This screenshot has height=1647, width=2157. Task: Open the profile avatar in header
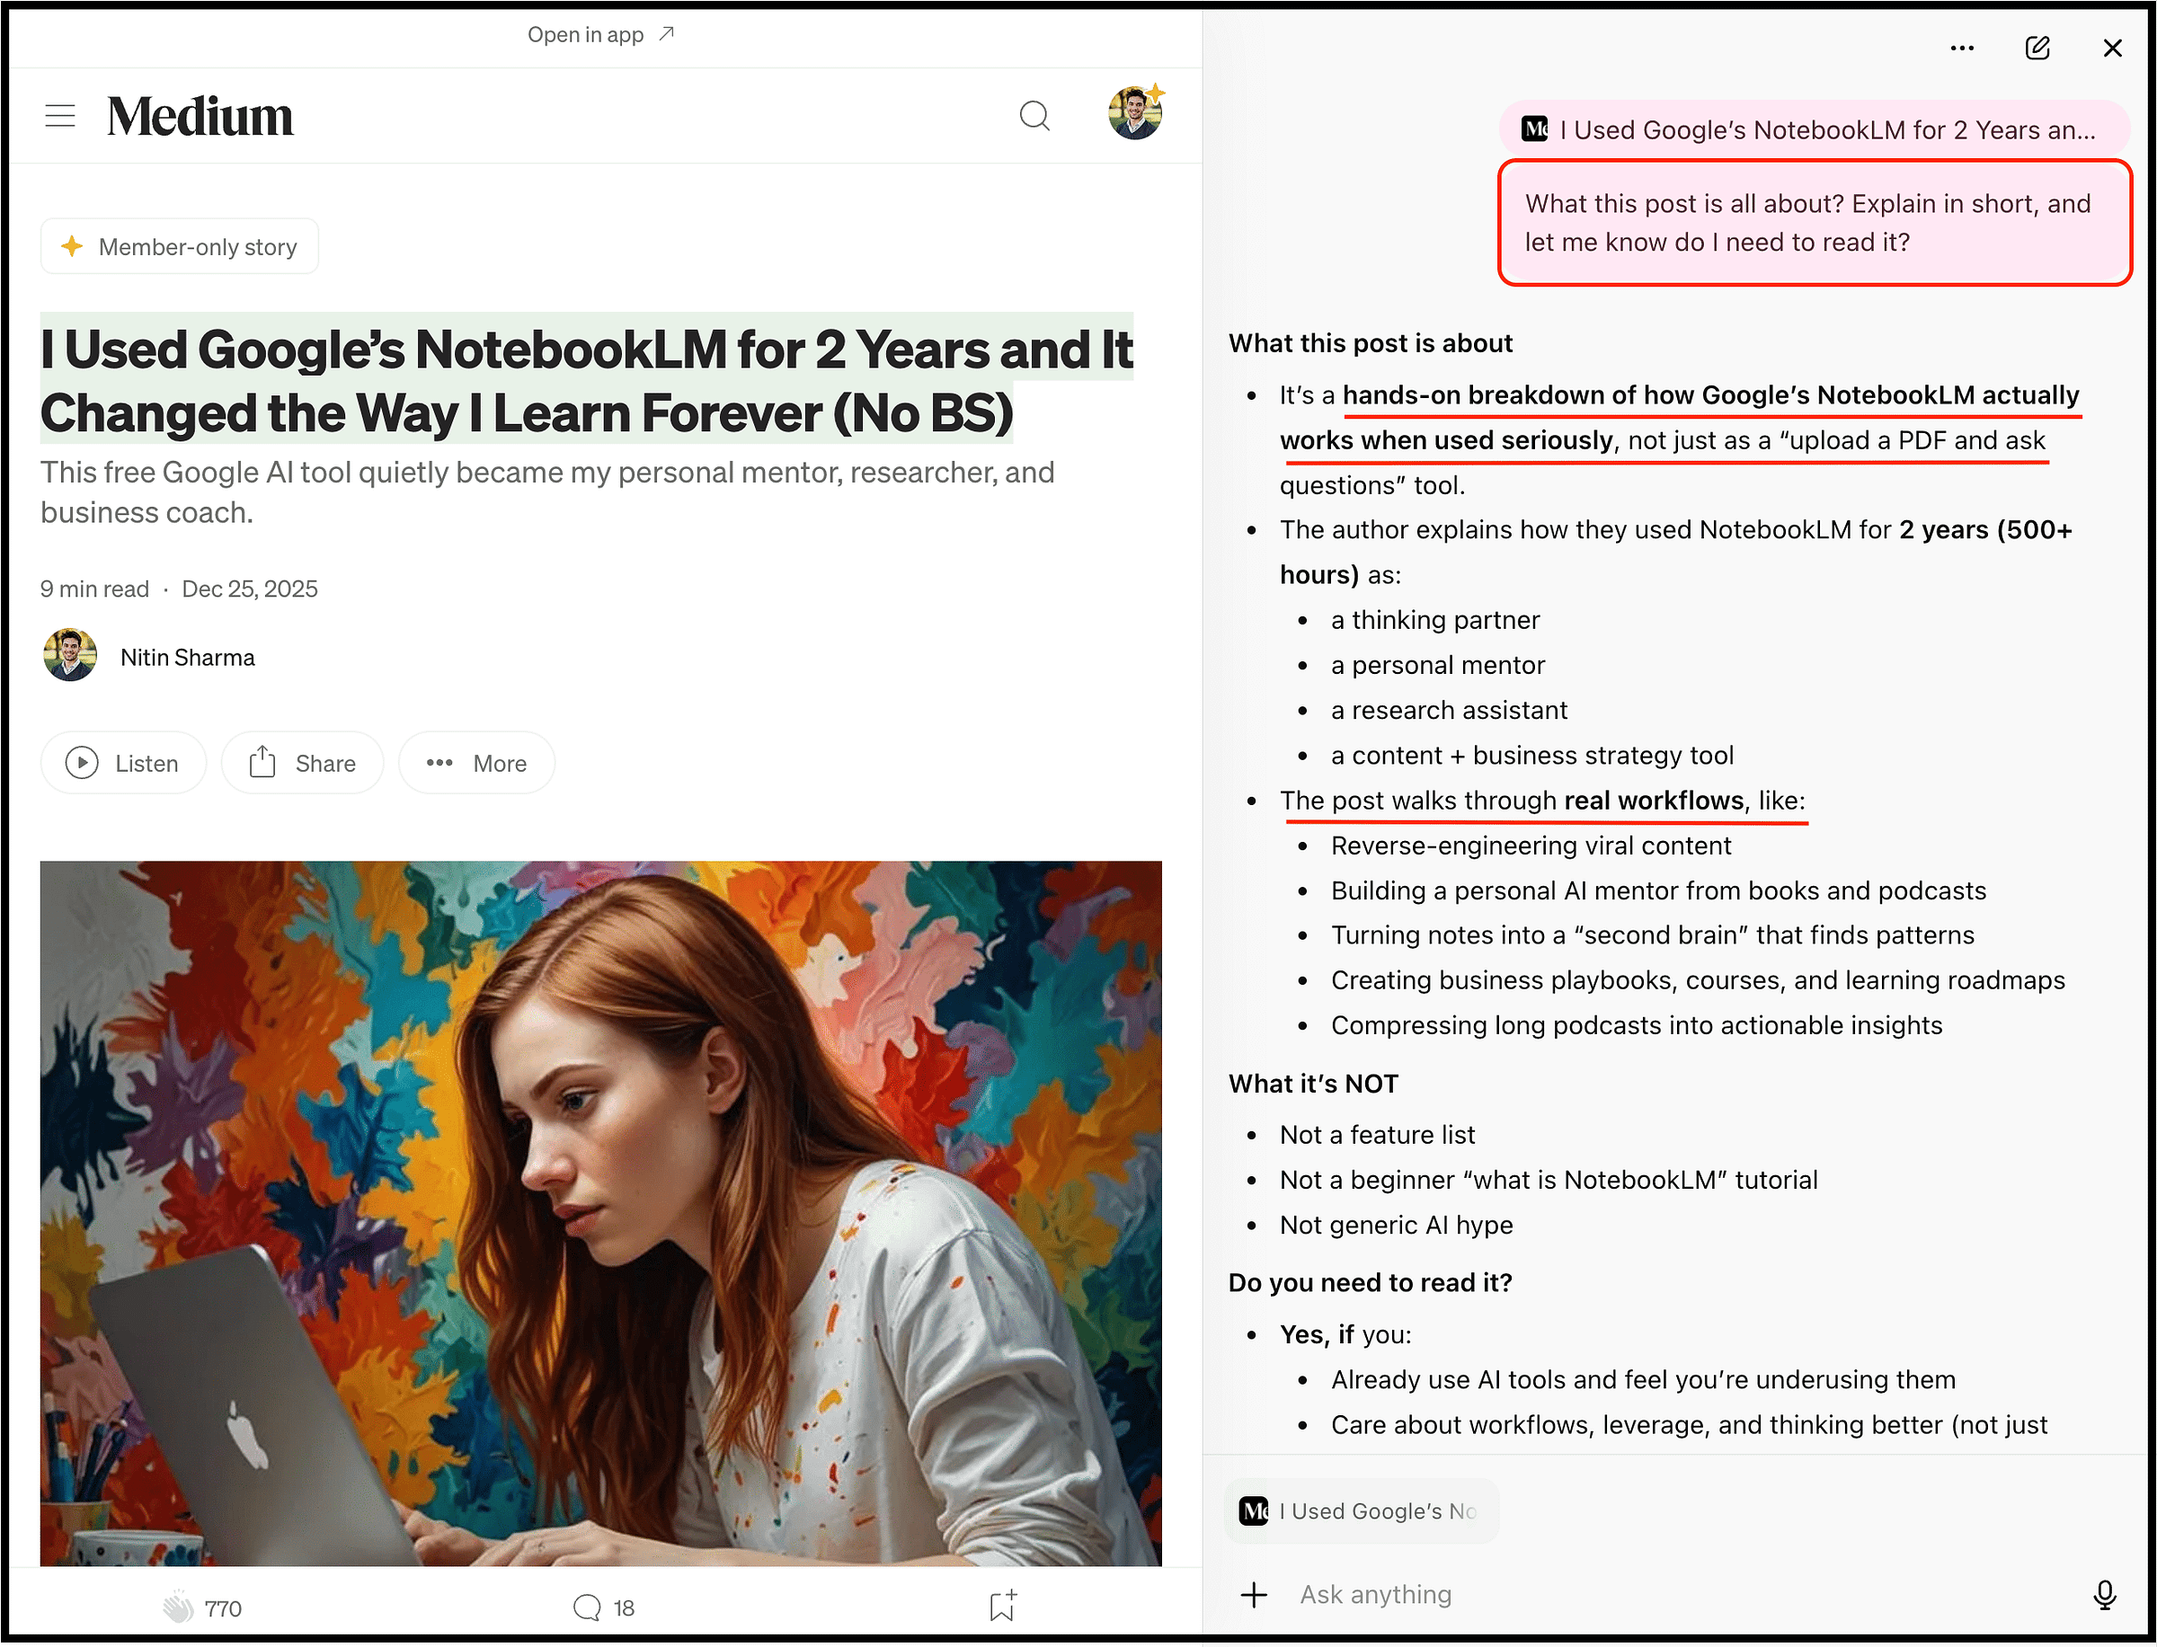[1135, 114]
